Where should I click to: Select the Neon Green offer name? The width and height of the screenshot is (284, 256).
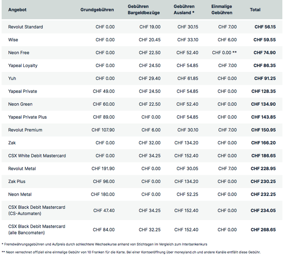pos(20,104)
